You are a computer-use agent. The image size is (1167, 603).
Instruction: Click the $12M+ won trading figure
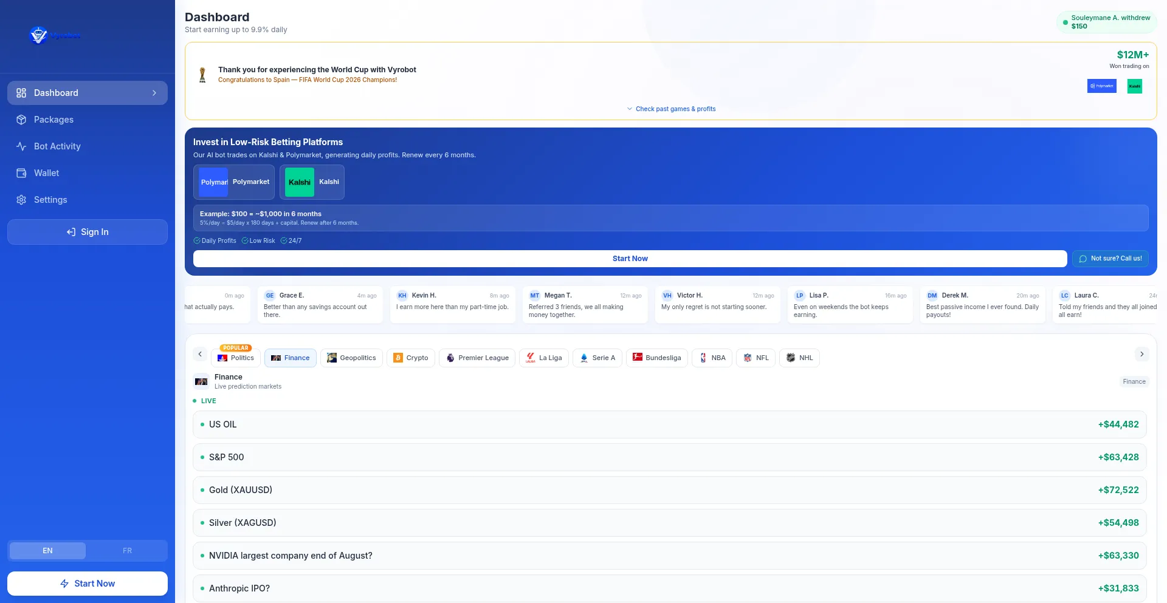pyautogui.click(x=1133, y=55)
